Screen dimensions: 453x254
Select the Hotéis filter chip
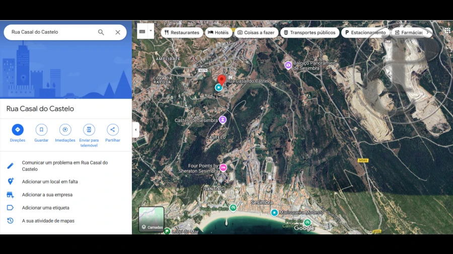(218, 33)
